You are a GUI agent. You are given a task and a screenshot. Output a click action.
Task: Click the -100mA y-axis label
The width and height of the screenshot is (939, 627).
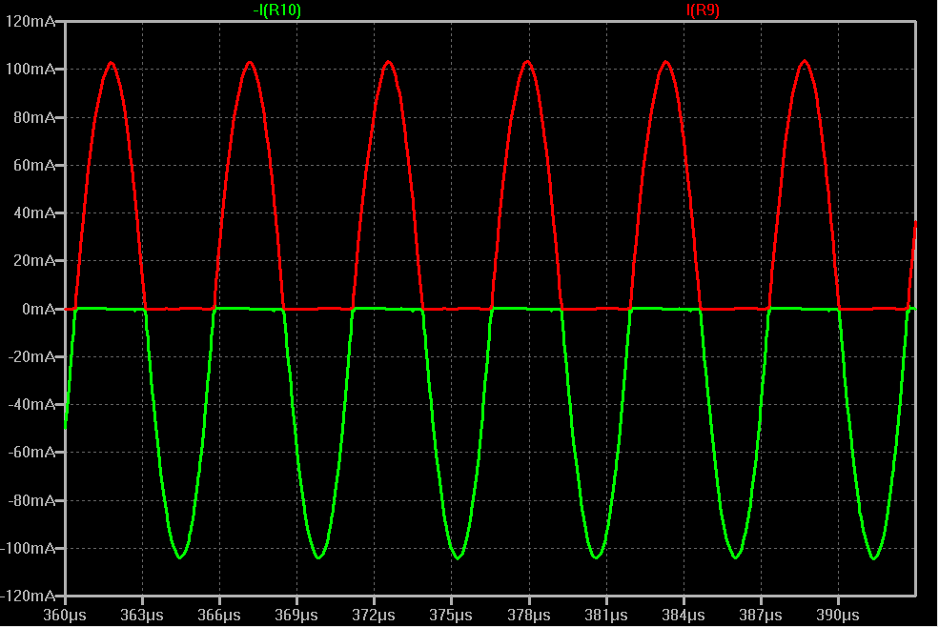coord(29,548)
